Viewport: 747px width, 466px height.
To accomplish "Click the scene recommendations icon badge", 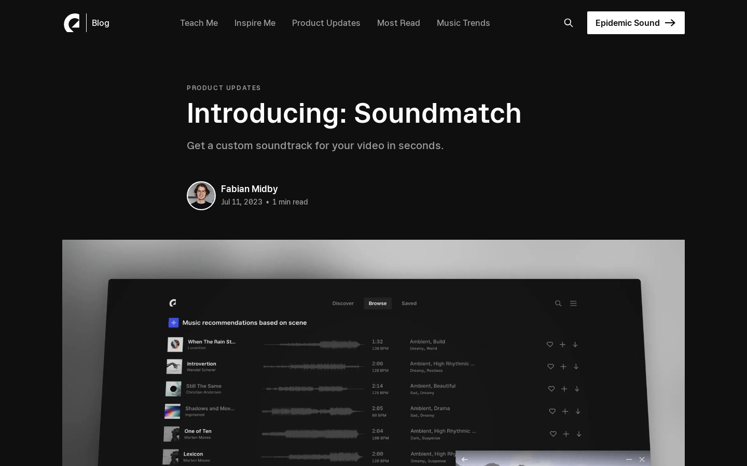I will coord(174,323).
